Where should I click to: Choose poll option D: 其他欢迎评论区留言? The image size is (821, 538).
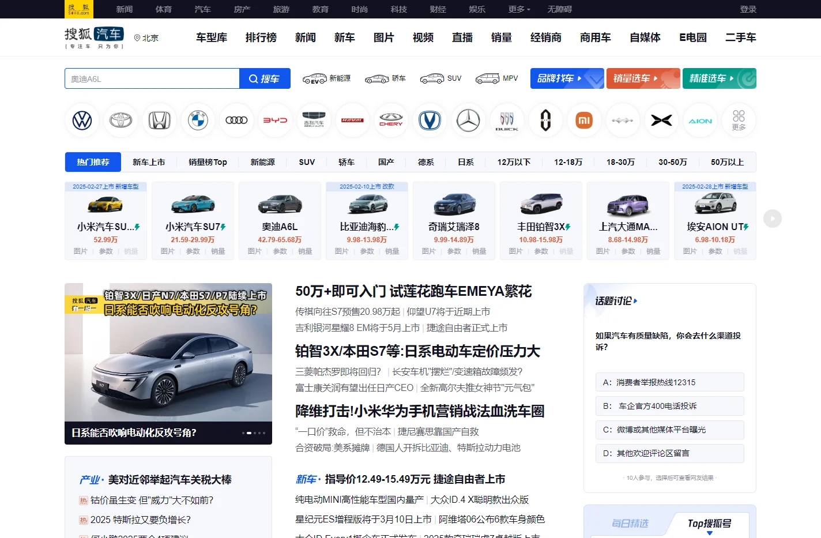click(x=669, y=453)
